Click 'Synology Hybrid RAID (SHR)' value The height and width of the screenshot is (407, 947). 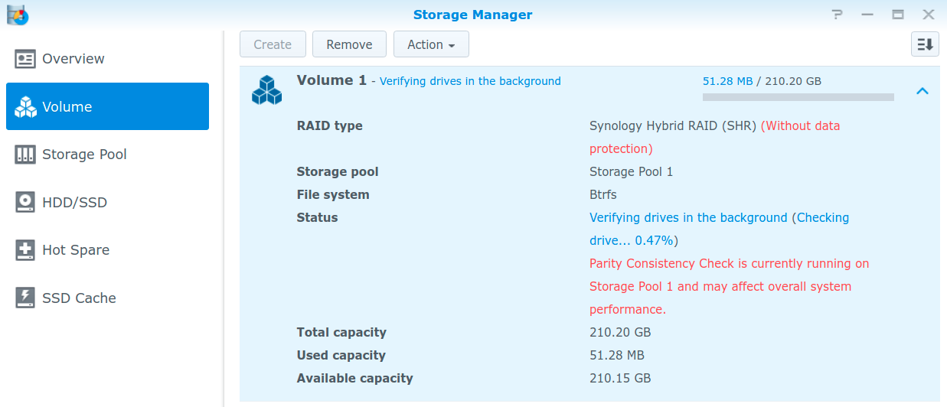point(673,125)
